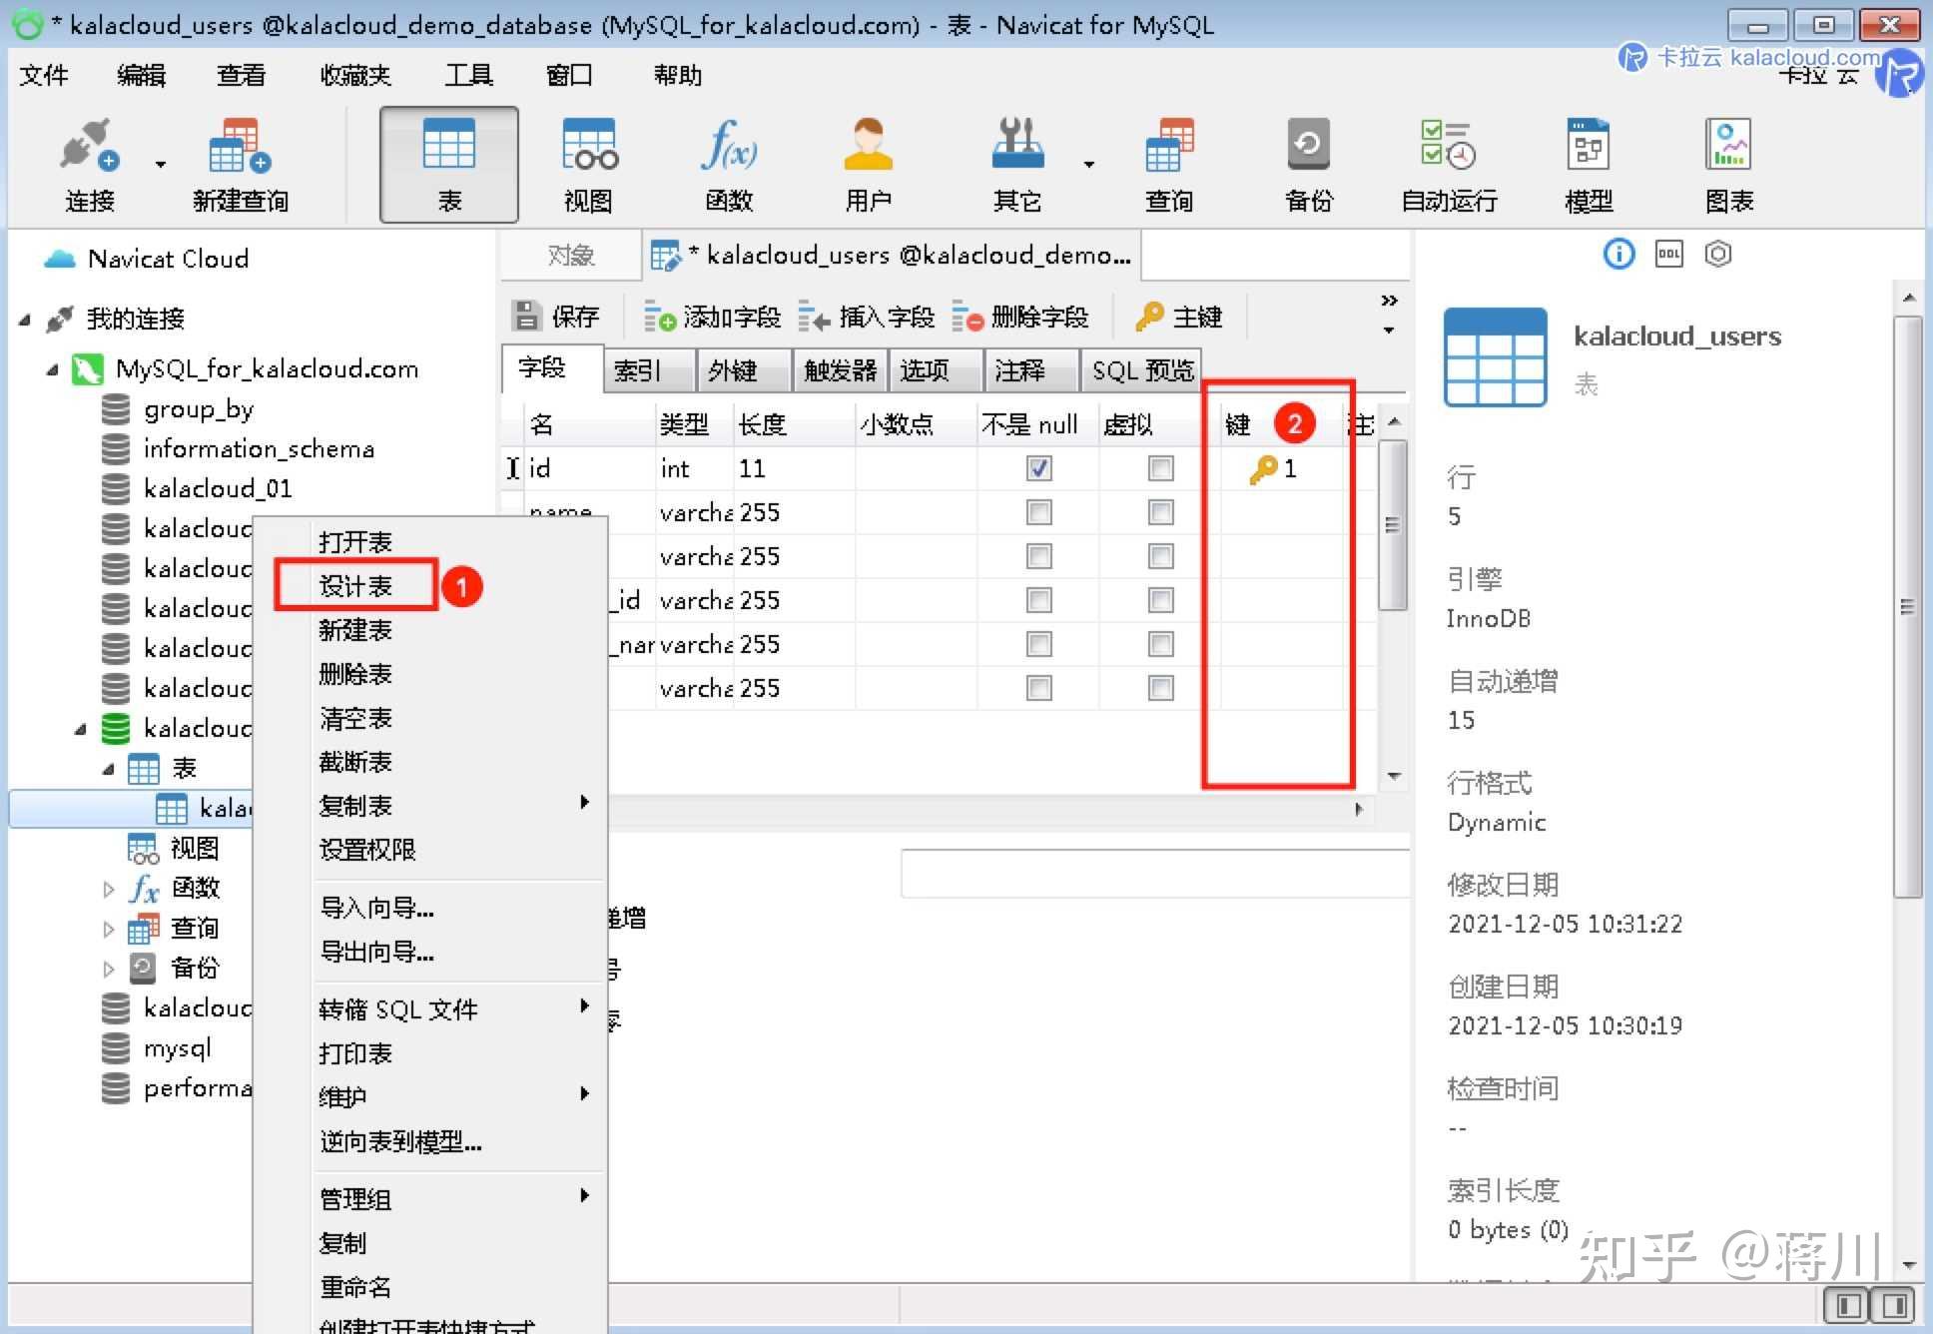Click the 函数 (Functions) toolbar icon
This screenshot has width=1933, height=1334.
click(728, 163)
